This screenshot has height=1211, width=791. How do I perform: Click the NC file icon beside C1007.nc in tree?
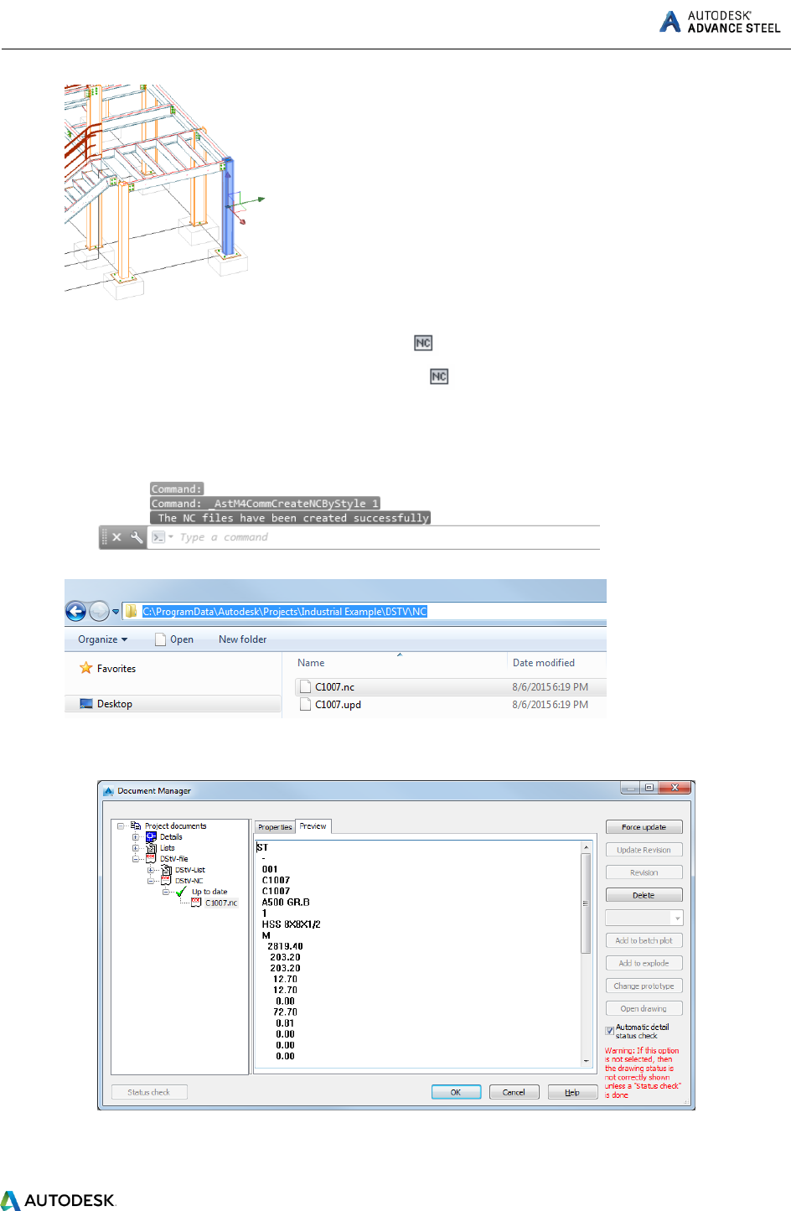[x=196, y=902]
